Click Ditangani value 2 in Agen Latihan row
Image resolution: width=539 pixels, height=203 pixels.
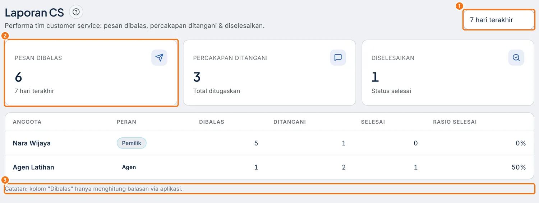coord(344,167)
